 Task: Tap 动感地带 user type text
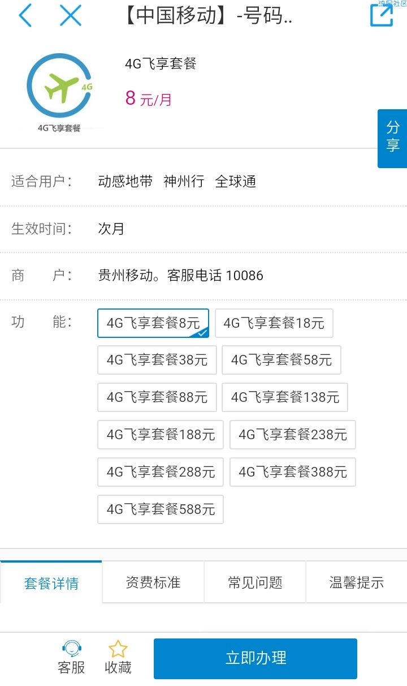(125, 182)
